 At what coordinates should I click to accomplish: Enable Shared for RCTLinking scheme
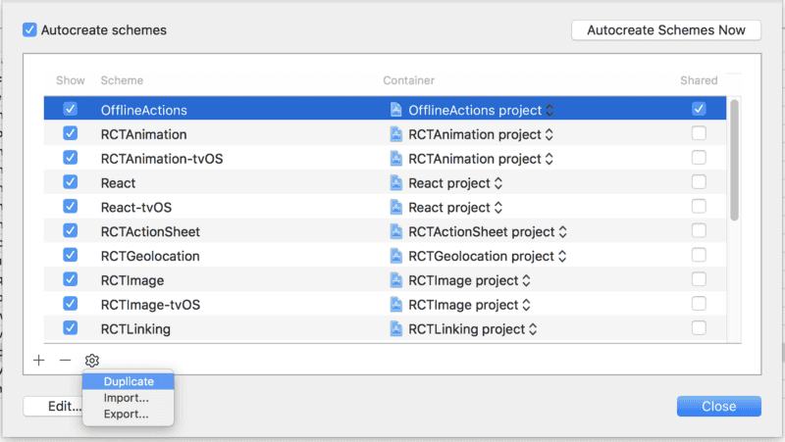coord(699,328)
